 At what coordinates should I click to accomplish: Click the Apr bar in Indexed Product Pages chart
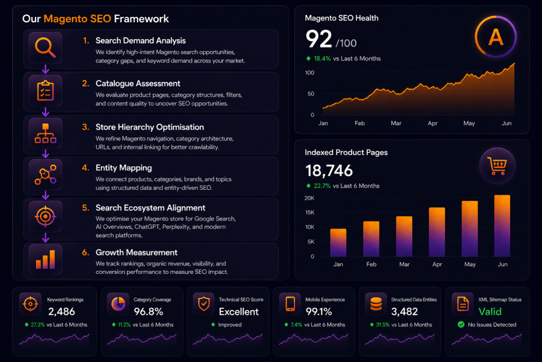[437, 232]
